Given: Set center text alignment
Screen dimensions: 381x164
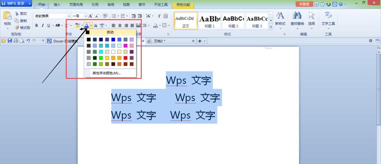Looking at the screenshot, I should coord(120,25).
